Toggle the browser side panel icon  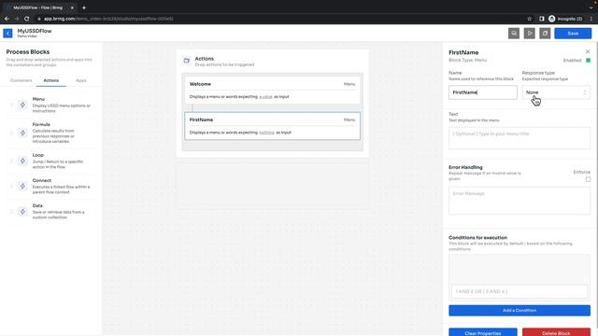[542, 19]
